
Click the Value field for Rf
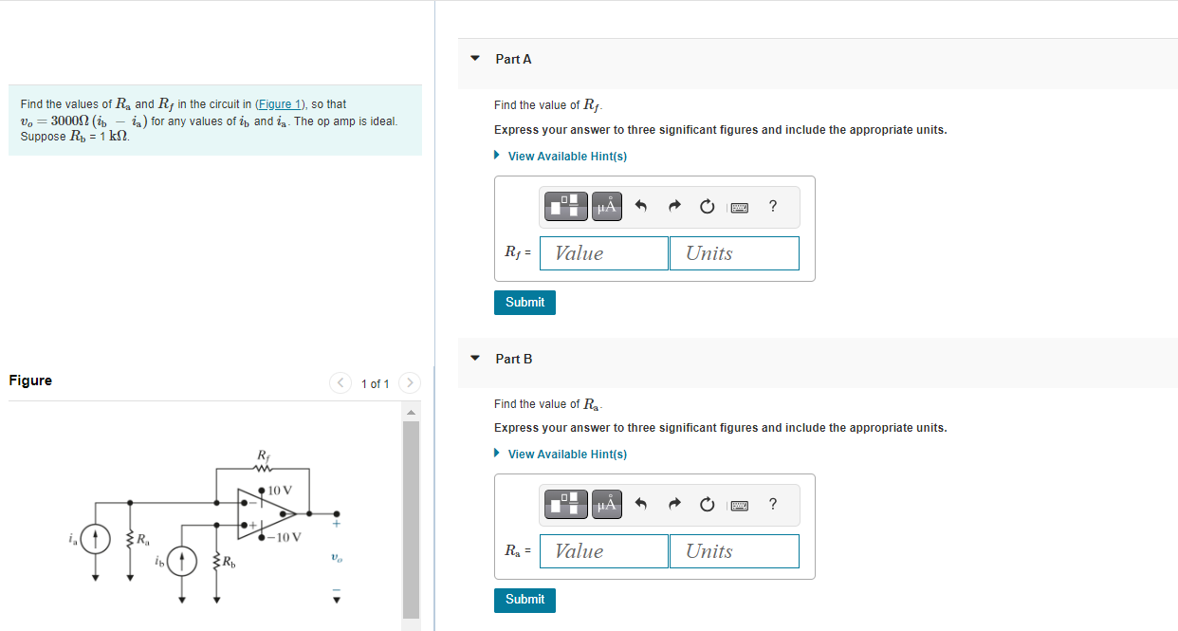point(603,252)
